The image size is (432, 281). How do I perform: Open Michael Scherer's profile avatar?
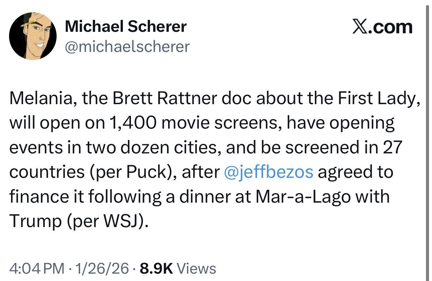[33, 36]
